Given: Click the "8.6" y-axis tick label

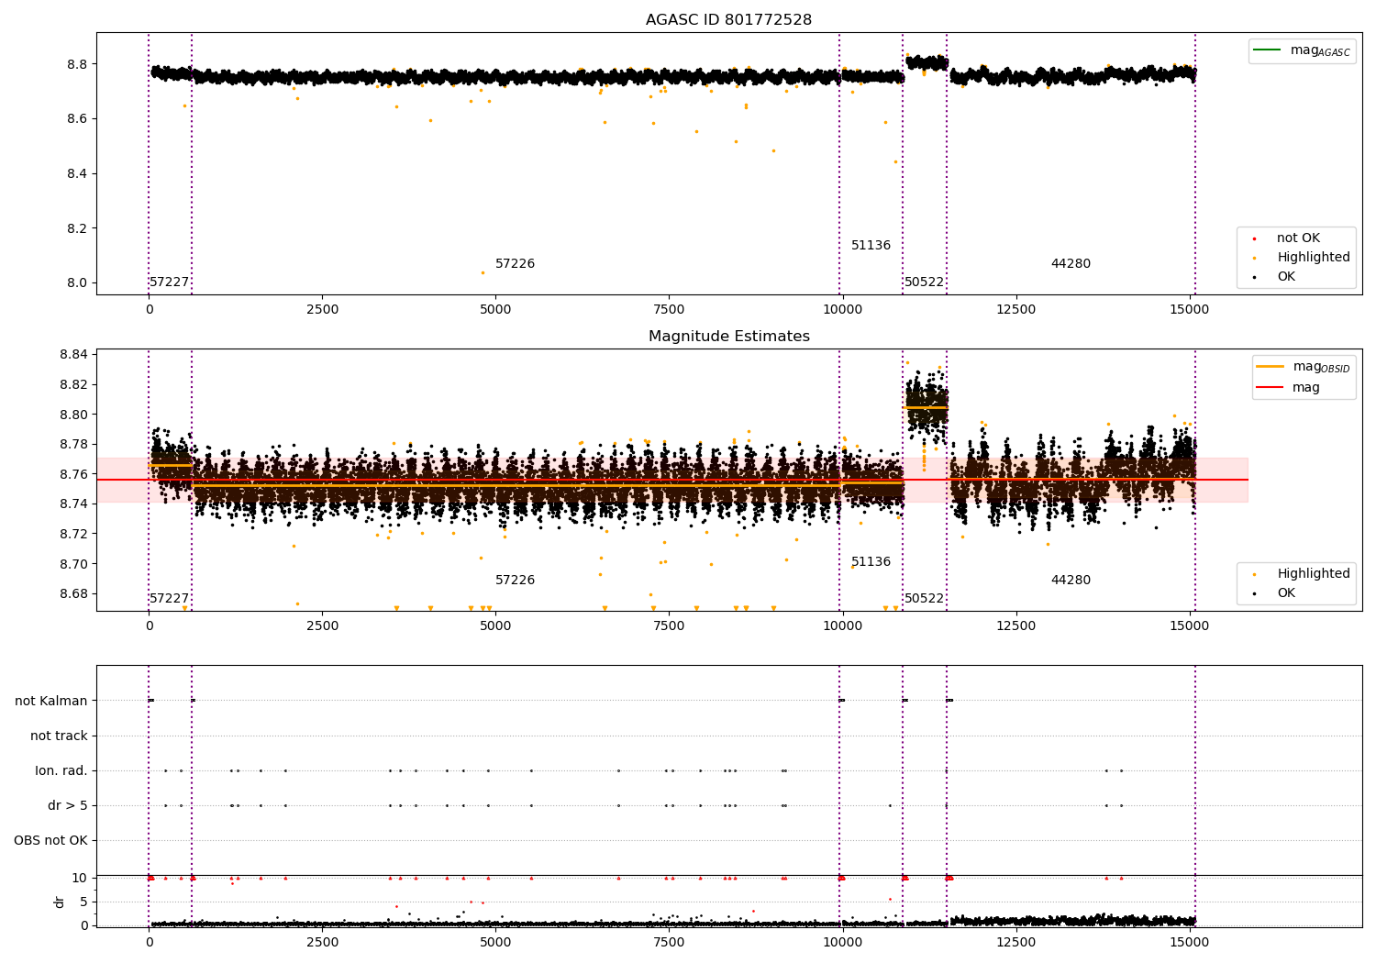Looking at the screenshot, I should click(x=77, y=119).
